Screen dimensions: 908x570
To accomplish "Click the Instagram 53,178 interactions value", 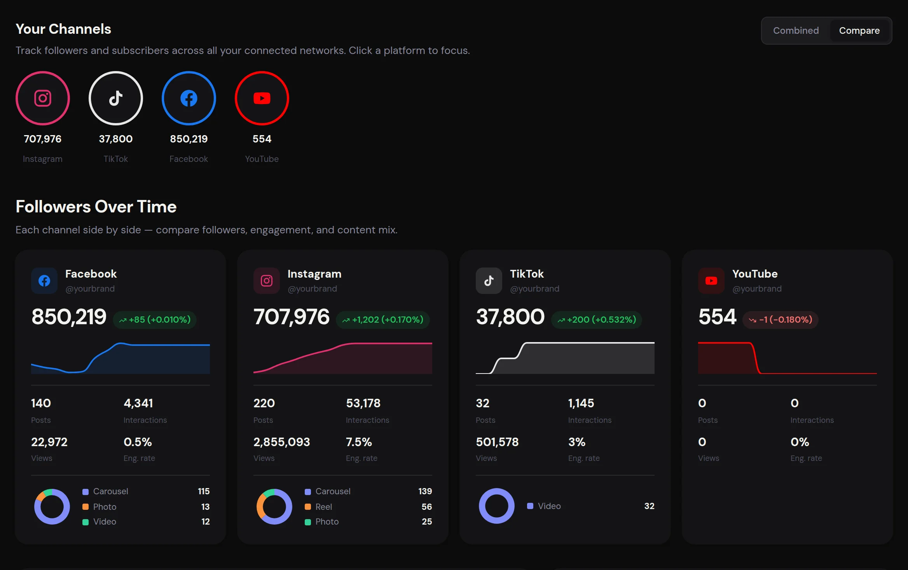I will click(x=363, y=403).
